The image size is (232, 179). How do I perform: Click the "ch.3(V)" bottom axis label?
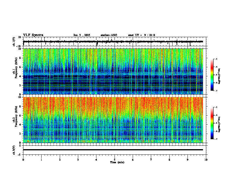click(x=14, y=150)
